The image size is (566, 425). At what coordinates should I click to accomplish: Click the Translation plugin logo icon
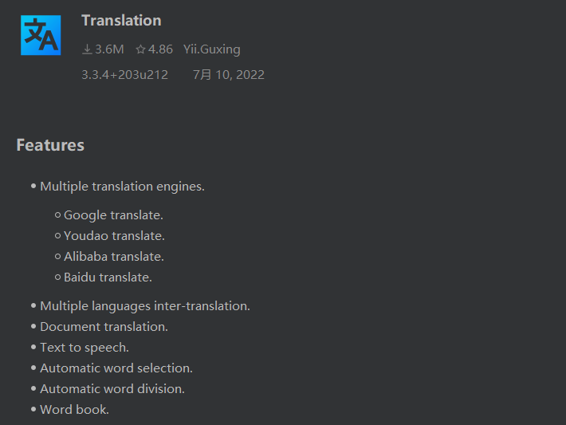(x=41, y=35)
